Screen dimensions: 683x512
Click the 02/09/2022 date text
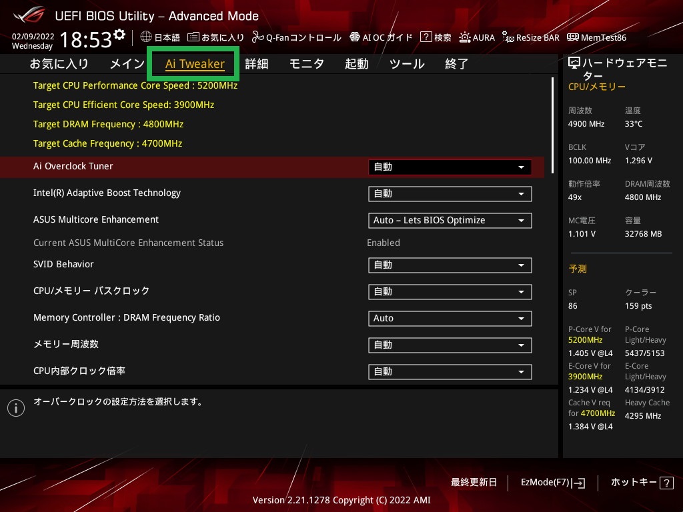click(x=33, y=37)
